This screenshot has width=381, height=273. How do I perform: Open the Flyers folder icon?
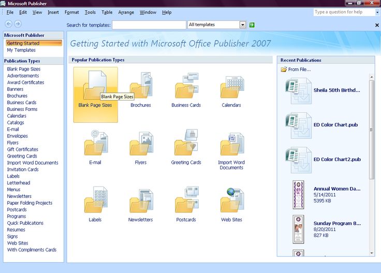pos(141,143)
